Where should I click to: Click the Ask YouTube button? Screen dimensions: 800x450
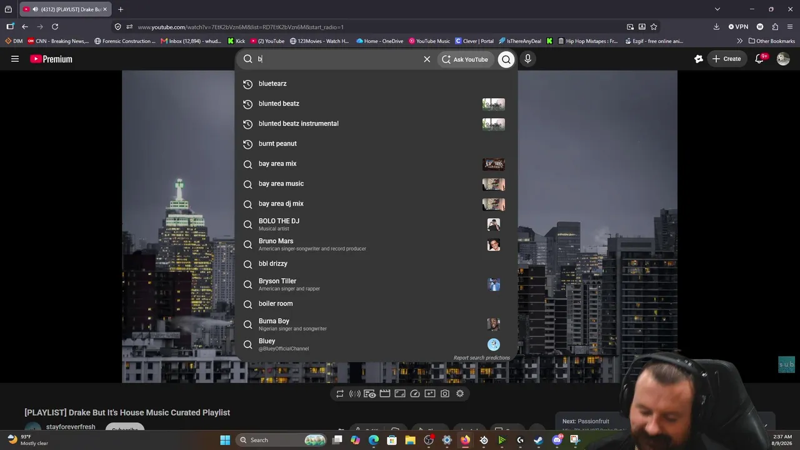coord(465,59)
